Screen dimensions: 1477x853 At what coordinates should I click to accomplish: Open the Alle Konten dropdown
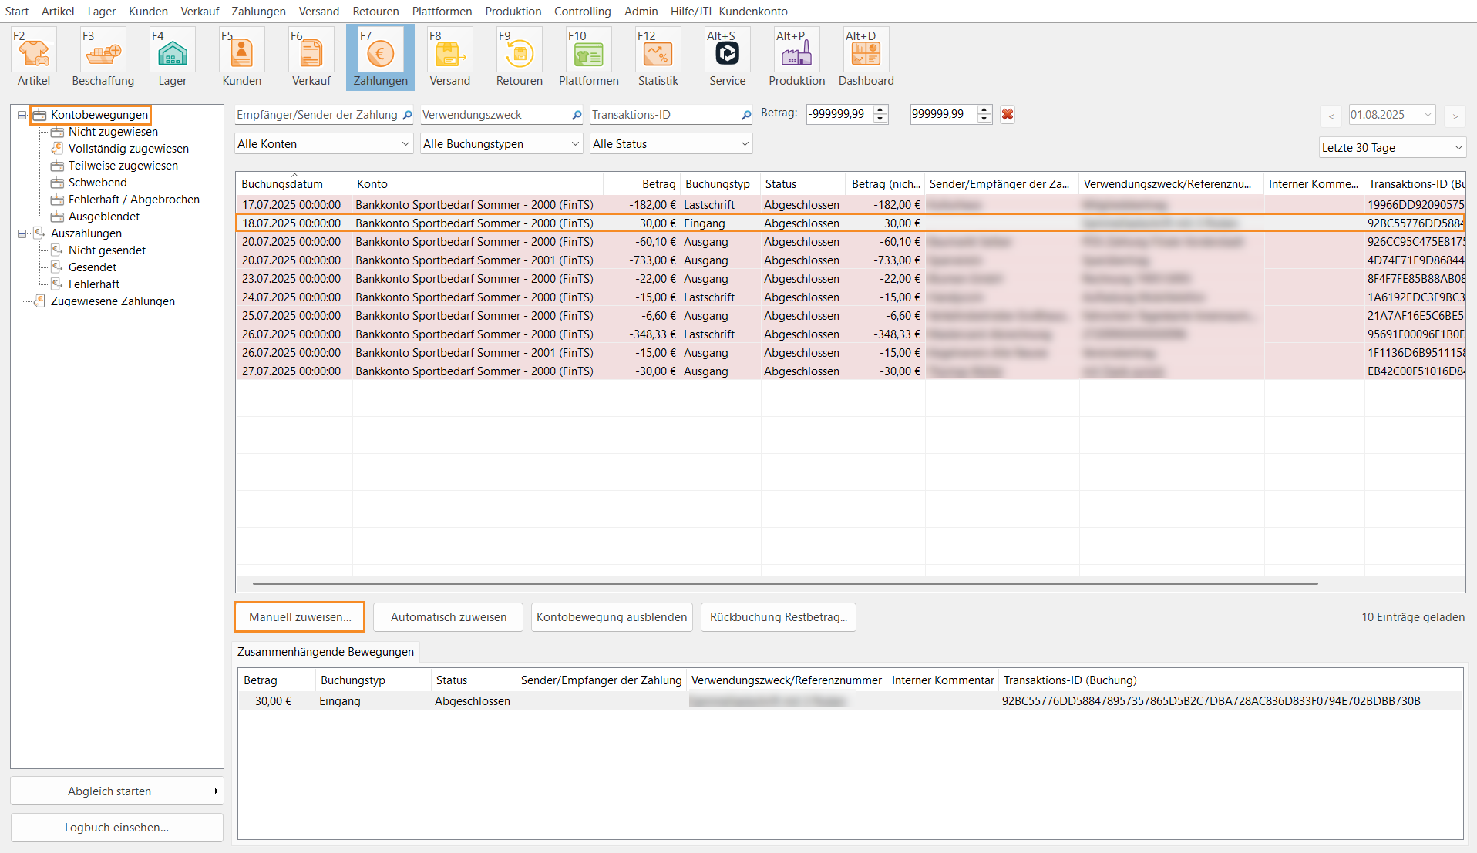323,144
